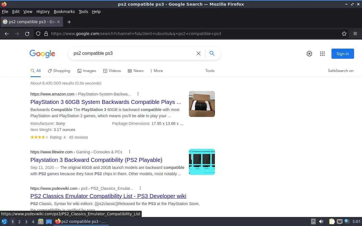Click the Lifewire result cyan thumbnail
This screenshot has height=226, width=362.
tap(202, 162)
